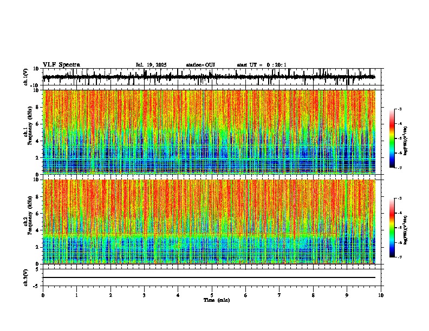
Task: Click the "ch.1(V)" waveform axis label
Action: pos(26,77)
